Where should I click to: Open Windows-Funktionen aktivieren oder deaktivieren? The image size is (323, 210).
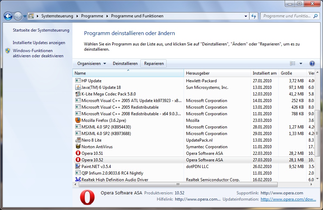tap(38, 53)
